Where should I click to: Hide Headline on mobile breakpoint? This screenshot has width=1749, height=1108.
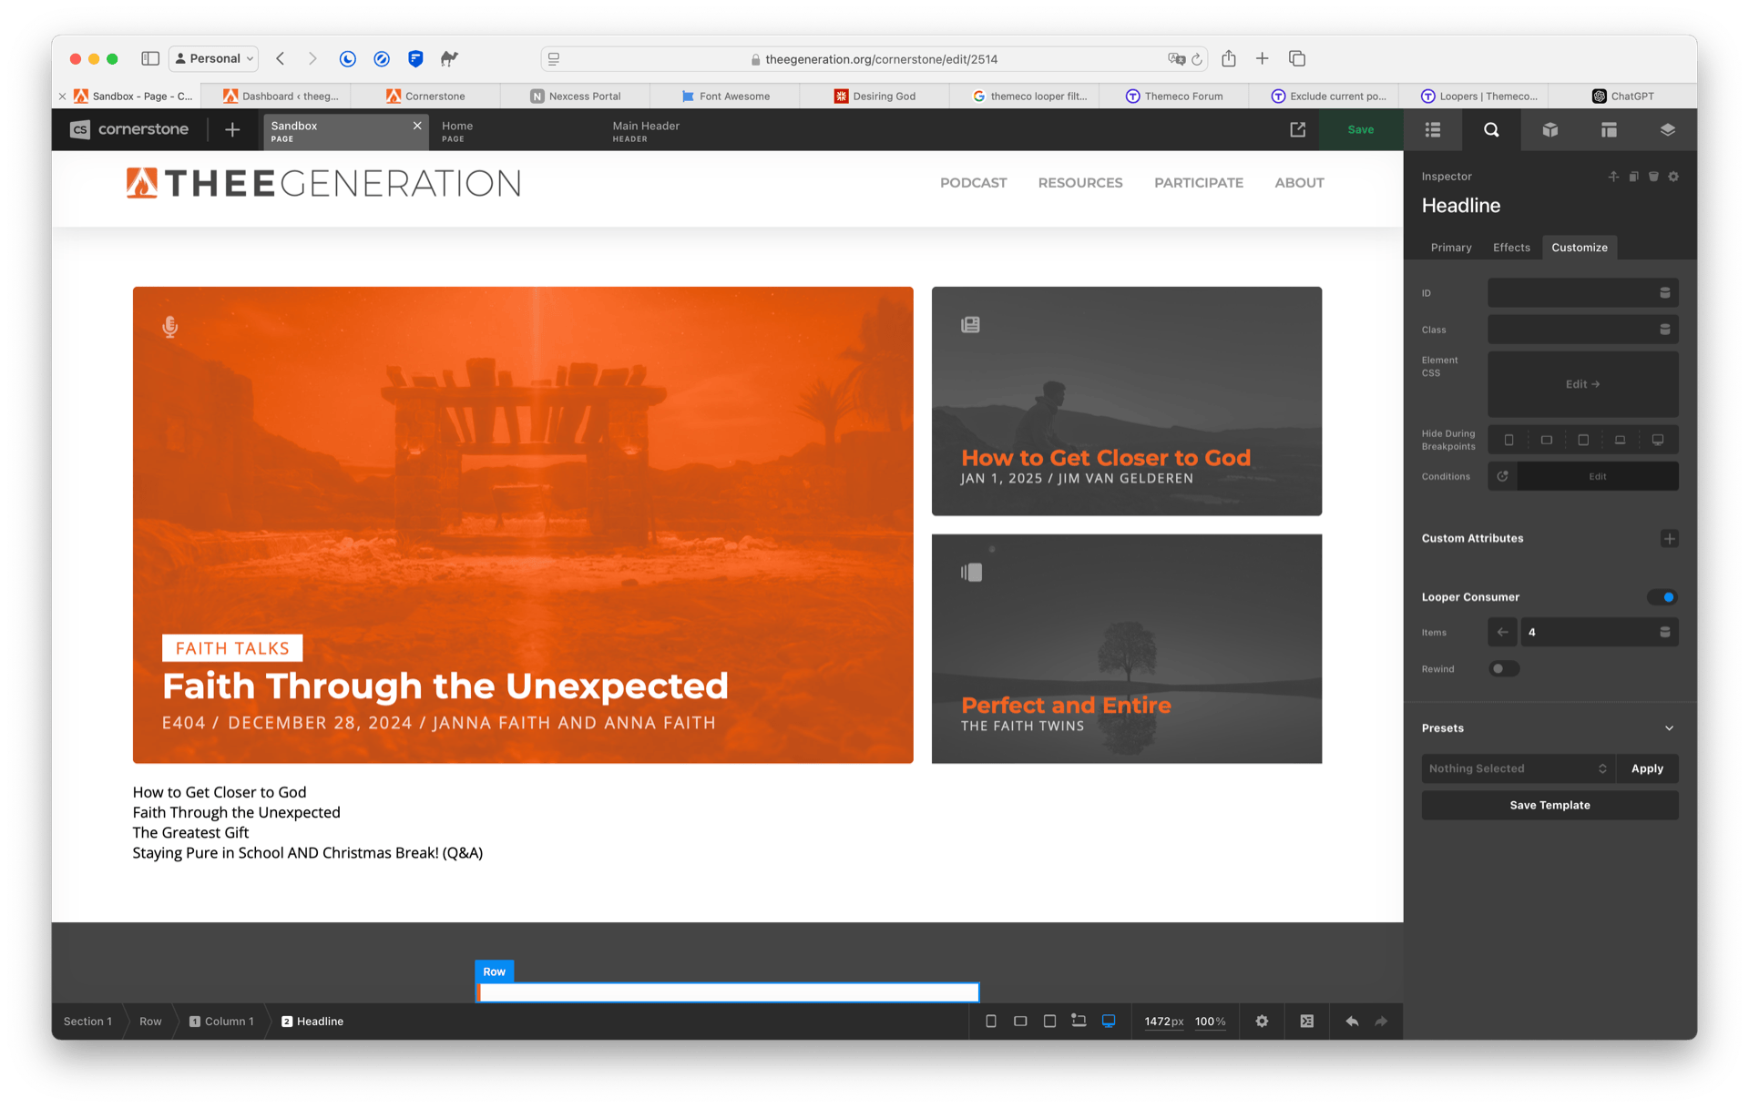pos(1509,440)
